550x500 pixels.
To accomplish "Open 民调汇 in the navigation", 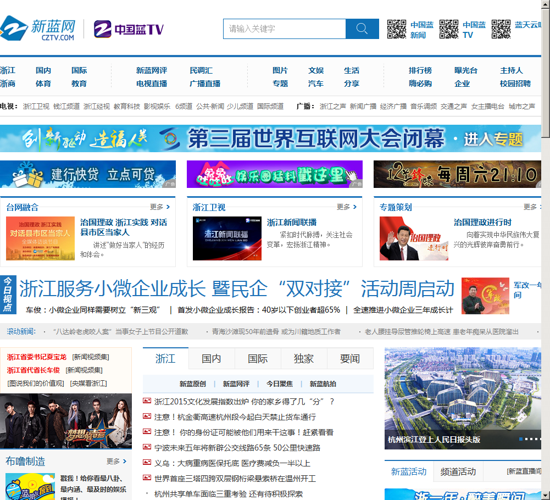I will (x=201, y=70).
